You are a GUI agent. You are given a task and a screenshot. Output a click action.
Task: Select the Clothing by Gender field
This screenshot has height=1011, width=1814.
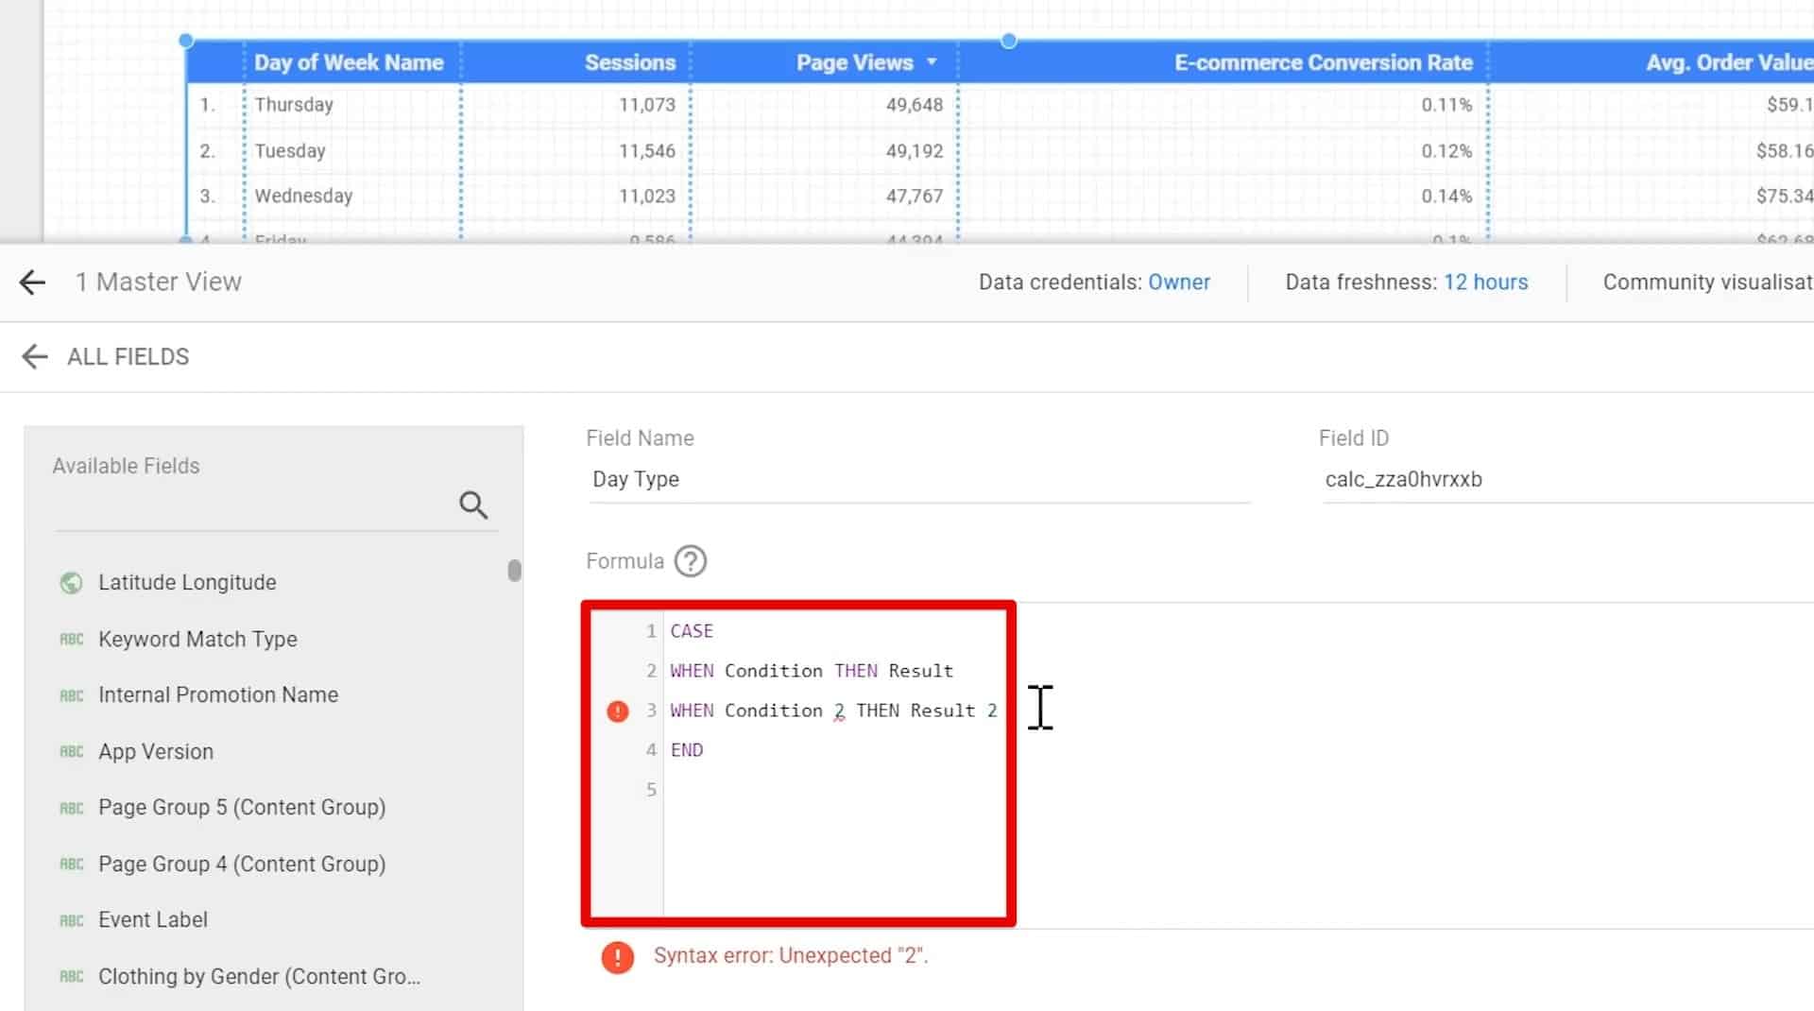point(260,976)
